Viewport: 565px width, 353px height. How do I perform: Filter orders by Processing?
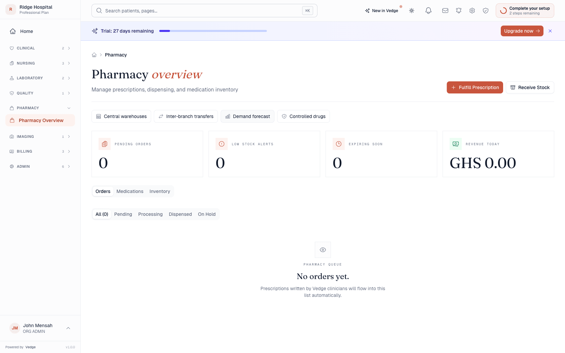pyautogui.click(x=150, y=214)
